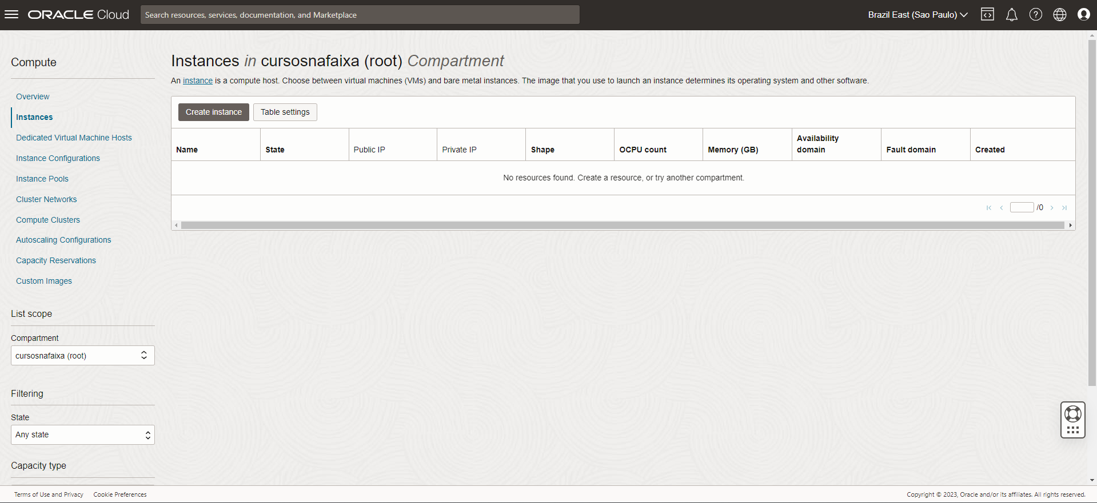
Task: Open Dedicated Virtual Machine Hosts
Action: point(74,138)
